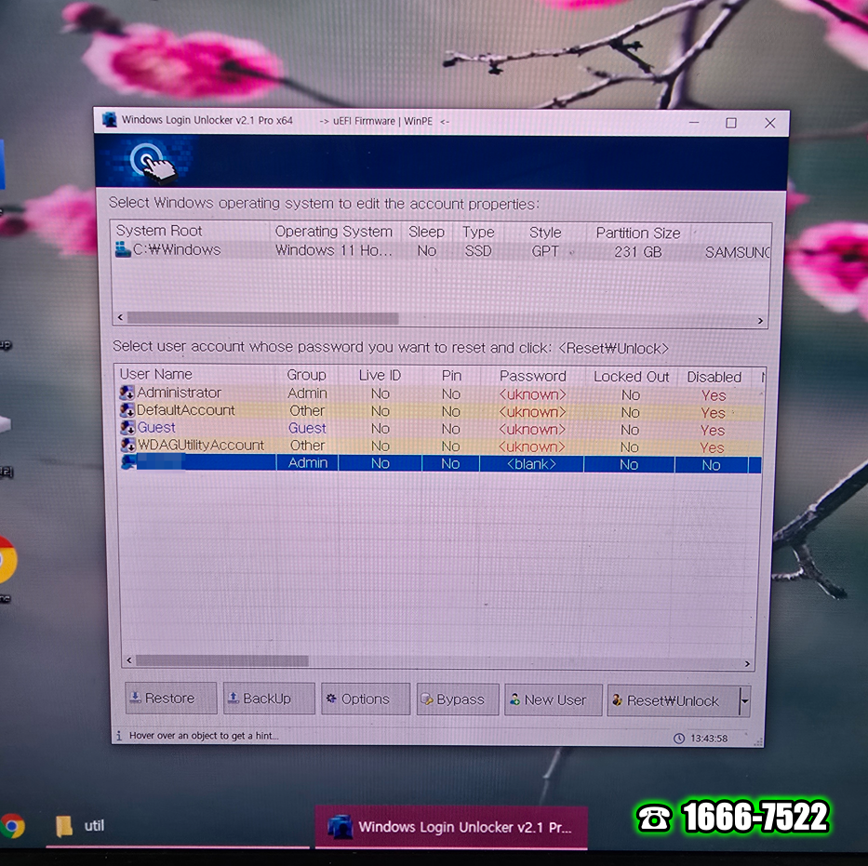
Task: Click the New User button
Action: (553, 700)
